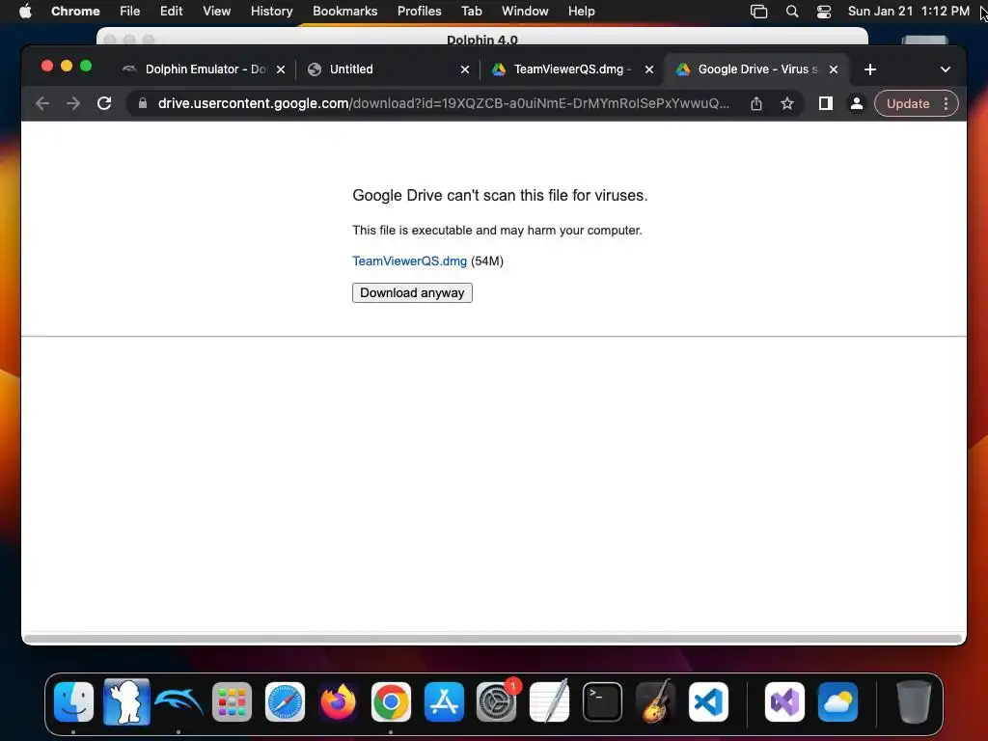Click the Update button in Chrome toolbar
988x741 pixels.
(907, 103)
